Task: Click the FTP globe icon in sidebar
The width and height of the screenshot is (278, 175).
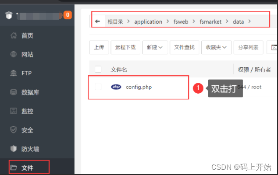Action: pyautogui.click(x=14, y=73)
